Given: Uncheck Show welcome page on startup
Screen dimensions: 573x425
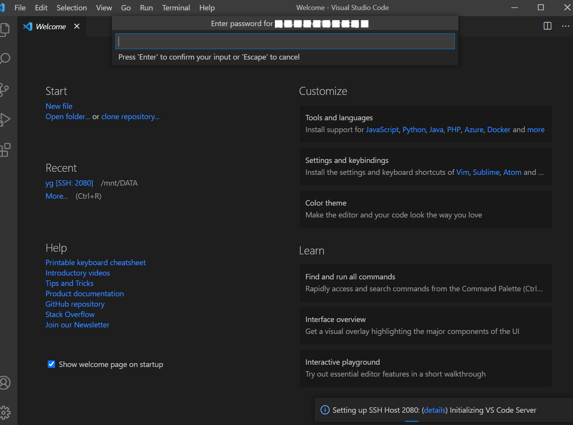Looking at the screenshot, I should pos(51,364).
